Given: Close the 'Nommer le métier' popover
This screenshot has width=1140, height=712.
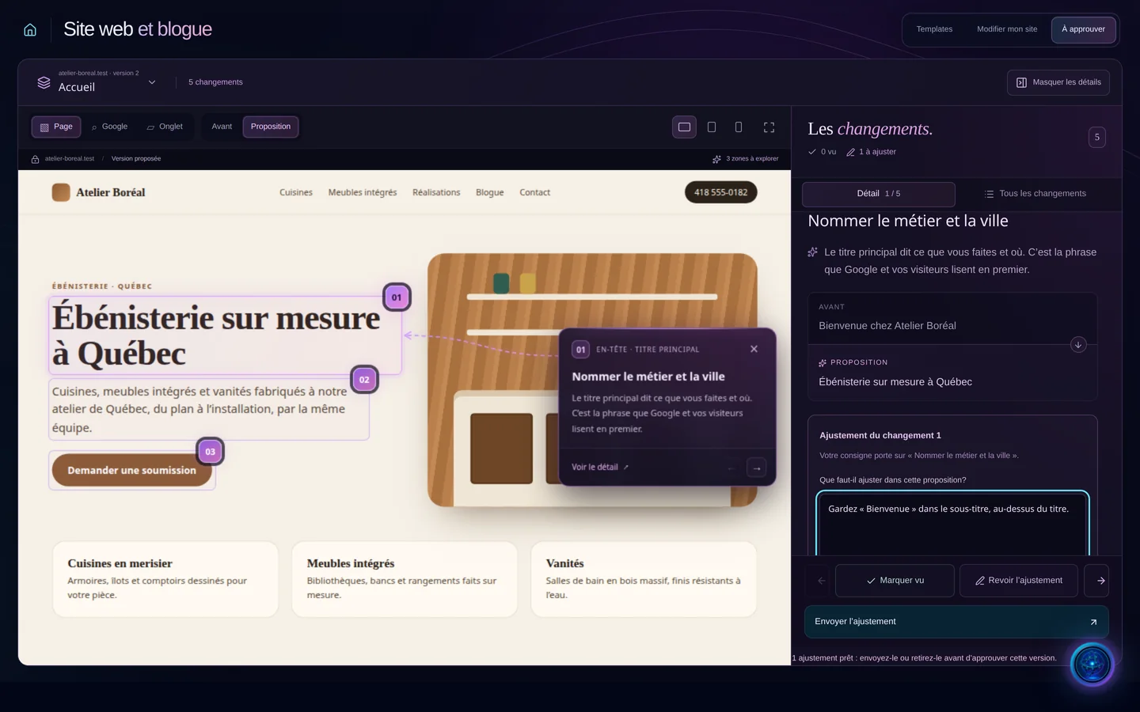Looking at the screenshot, I should click(x=754, y=349).
